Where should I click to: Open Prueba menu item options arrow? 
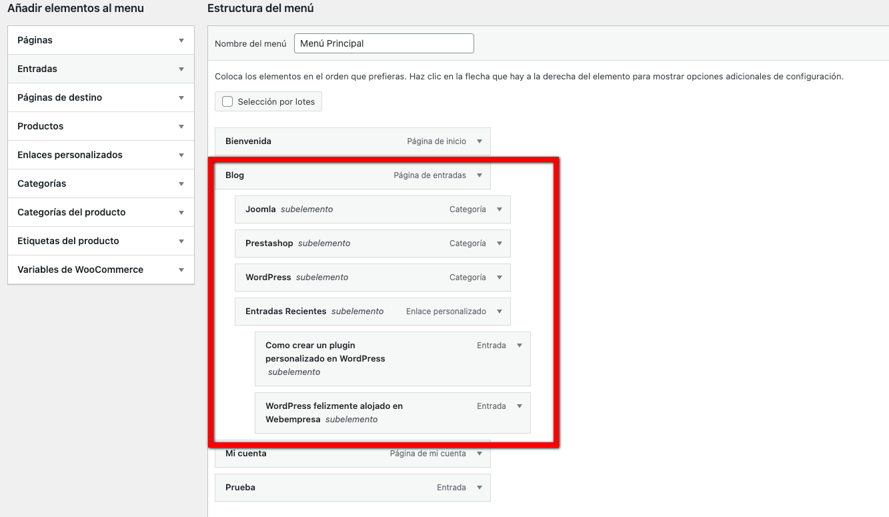(480, 488)
